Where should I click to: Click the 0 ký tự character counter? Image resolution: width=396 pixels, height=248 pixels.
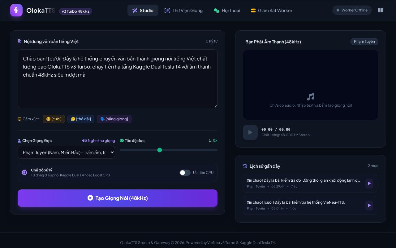(x=212, y=41)
